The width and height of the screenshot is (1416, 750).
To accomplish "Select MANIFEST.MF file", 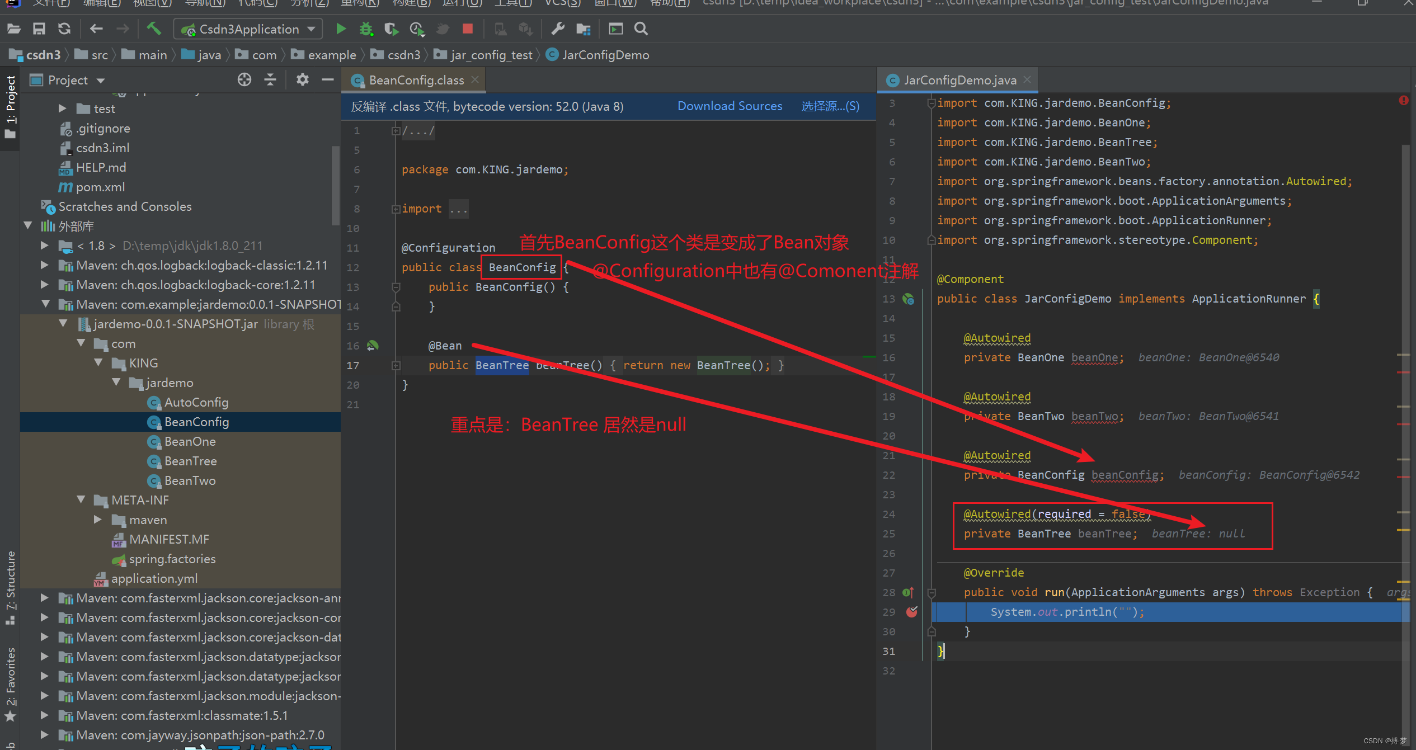I will [169, 539].
